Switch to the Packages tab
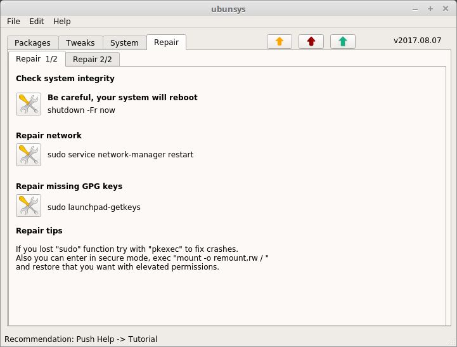The width and height of the screenshot is (457, 347). tap(33, 43)
